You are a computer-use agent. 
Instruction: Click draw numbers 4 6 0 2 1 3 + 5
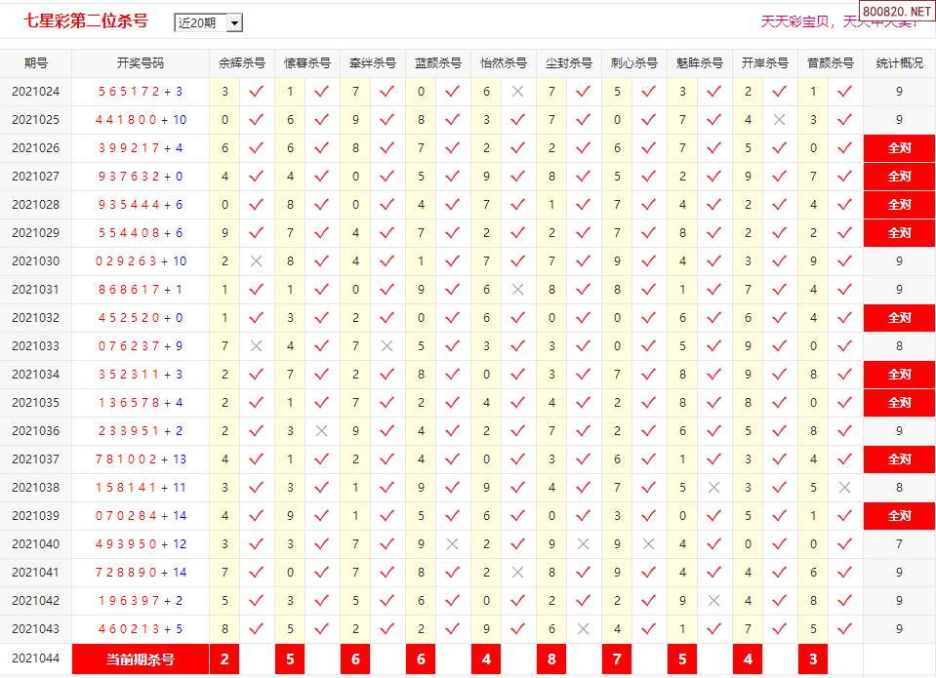(x=141, y=629)
